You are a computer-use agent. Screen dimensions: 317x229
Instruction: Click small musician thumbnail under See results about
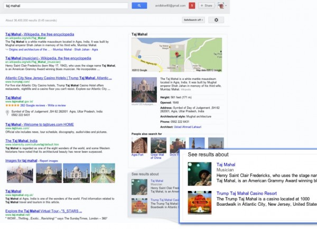point(139,187)
